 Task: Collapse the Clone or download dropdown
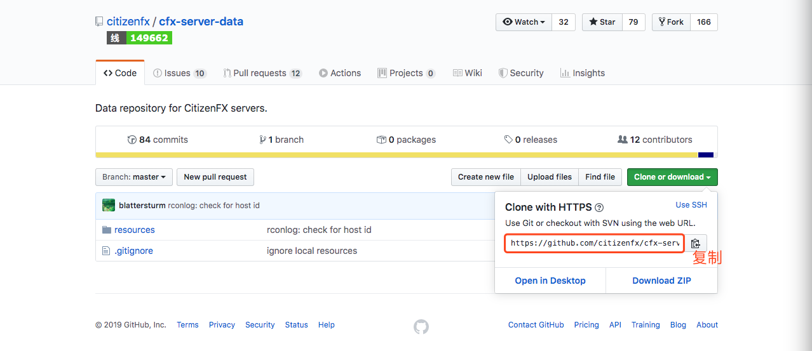click(672, 177)
